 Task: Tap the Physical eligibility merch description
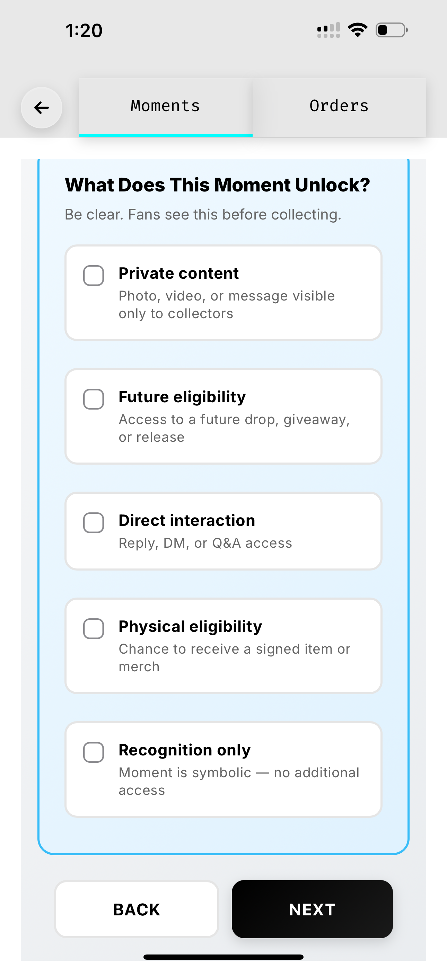(x=234, y=657)
